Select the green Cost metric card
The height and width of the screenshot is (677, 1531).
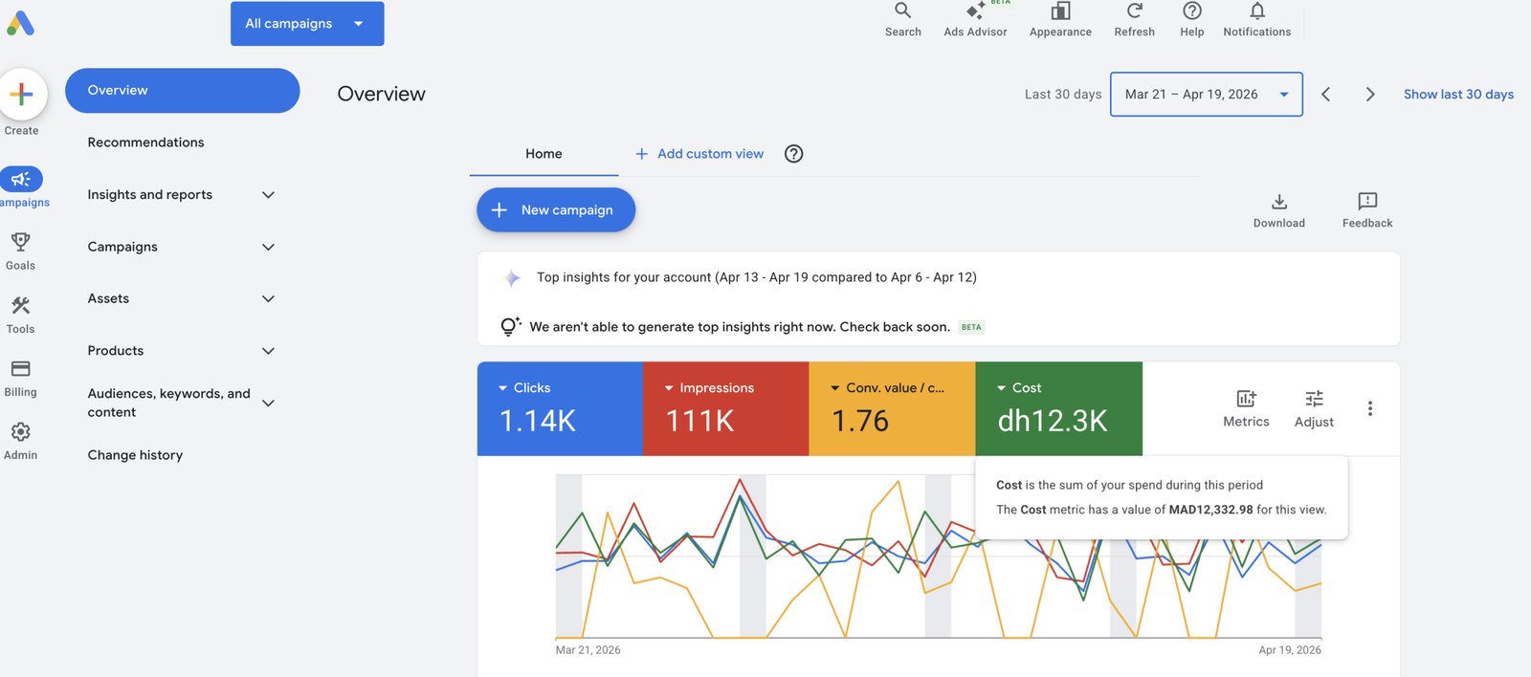[x=1058, y=408]
